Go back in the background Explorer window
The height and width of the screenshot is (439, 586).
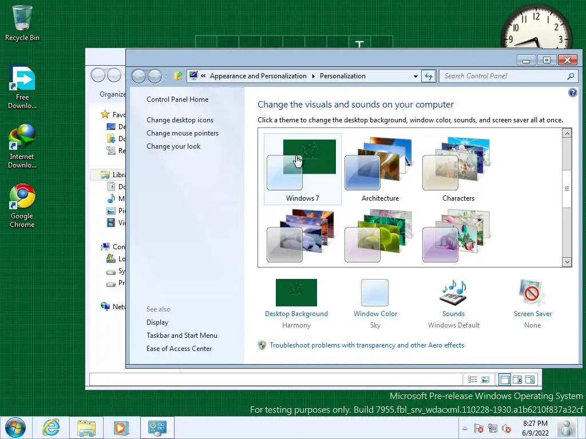(98, 75)
